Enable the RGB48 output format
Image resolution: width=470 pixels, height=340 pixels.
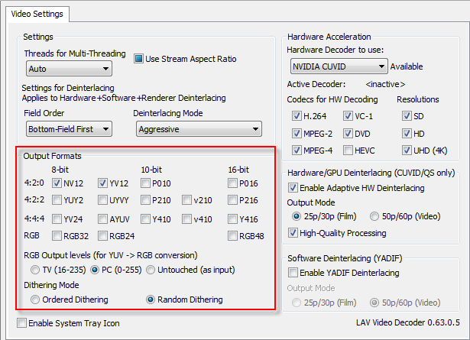[232, 236]
